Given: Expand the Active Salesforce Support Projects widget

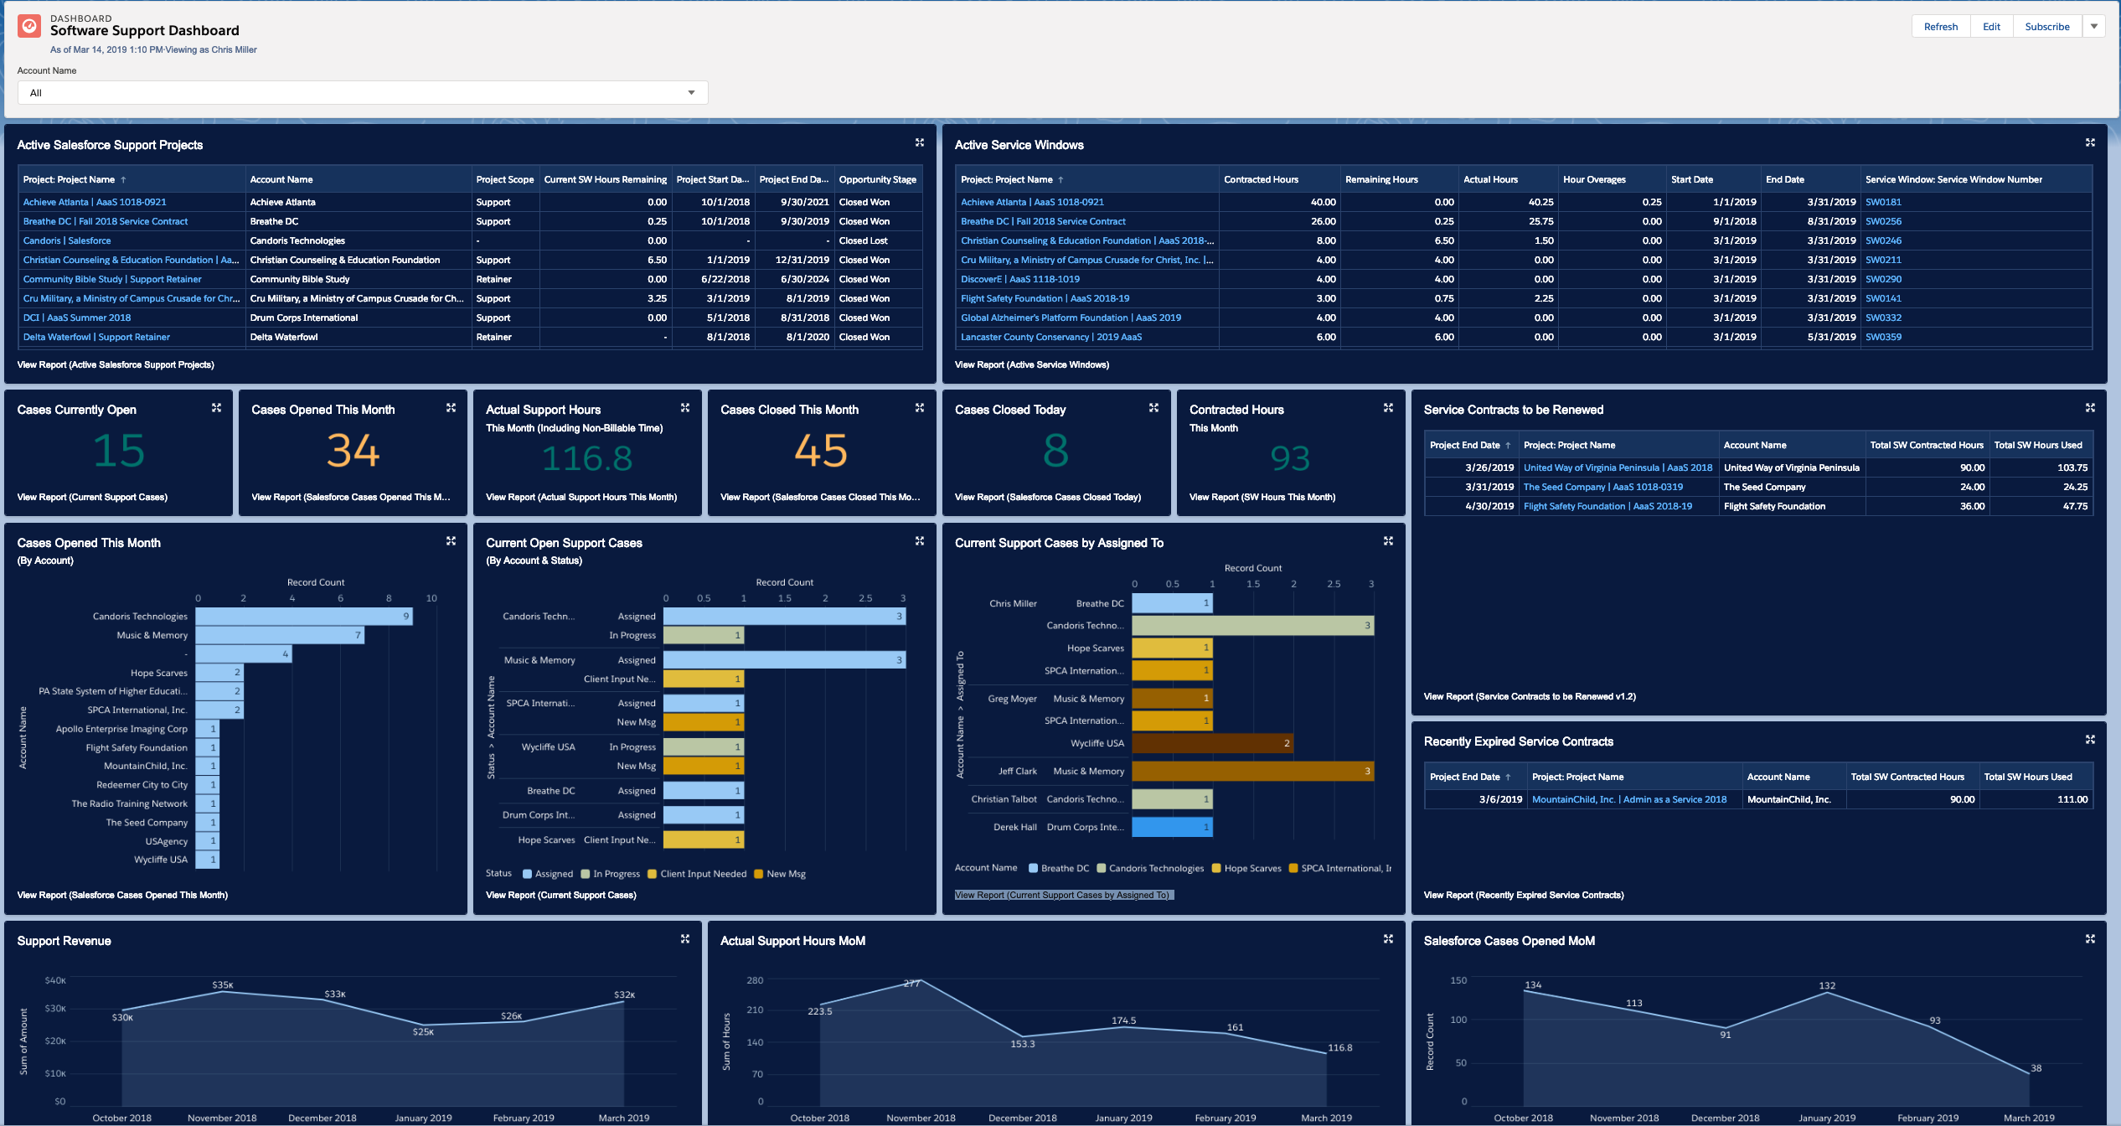Looking at the screenshot, I should click(x=919, y=143).
